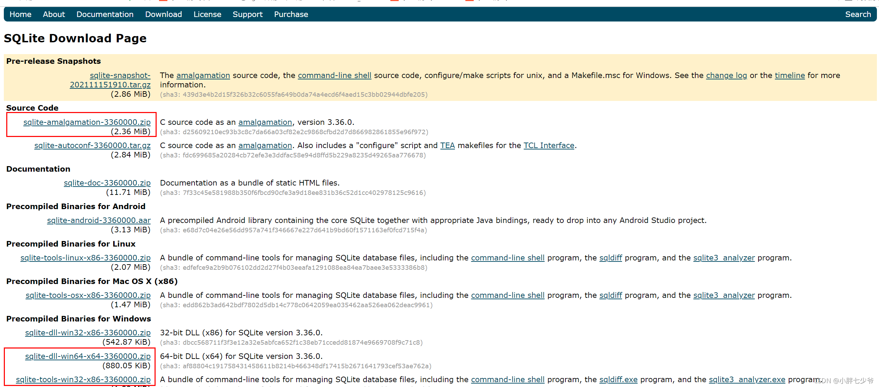Go to the About page
Image resolution: width=879 pixels, height=387 pixels.
pyautogui.click(x=54, y=14)
